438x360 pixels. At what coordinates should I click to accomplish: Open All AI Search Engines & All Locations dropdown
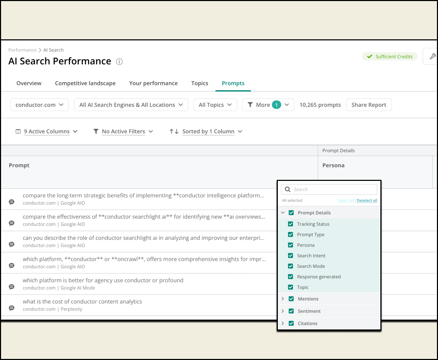(x=131, y=105)
